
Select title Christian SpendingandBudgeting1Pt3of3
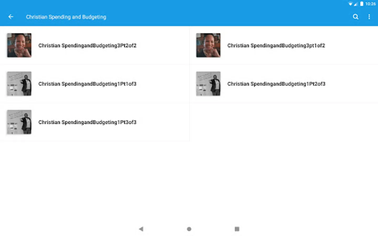(x=87, y=122)
